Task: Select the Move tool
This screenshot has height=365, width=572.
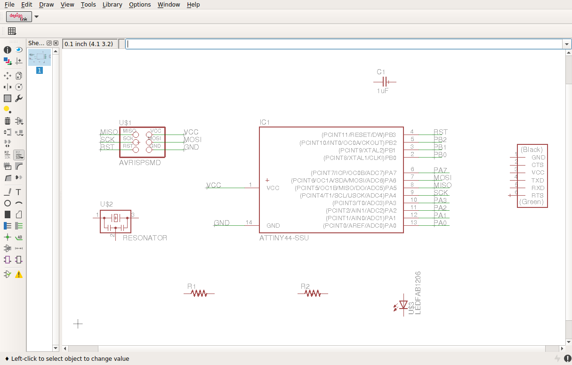Action: 8,75
